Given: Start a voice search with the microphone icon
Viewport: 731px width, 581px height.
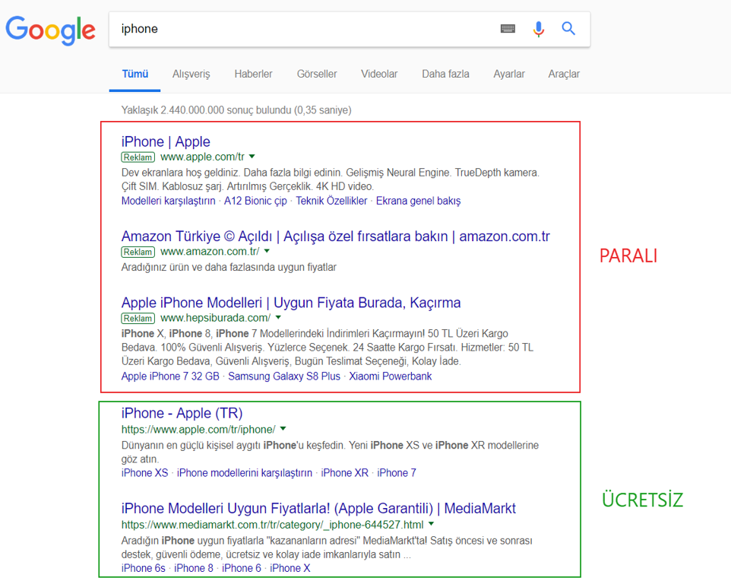Looking at the screenshot, I should point(539,28).
